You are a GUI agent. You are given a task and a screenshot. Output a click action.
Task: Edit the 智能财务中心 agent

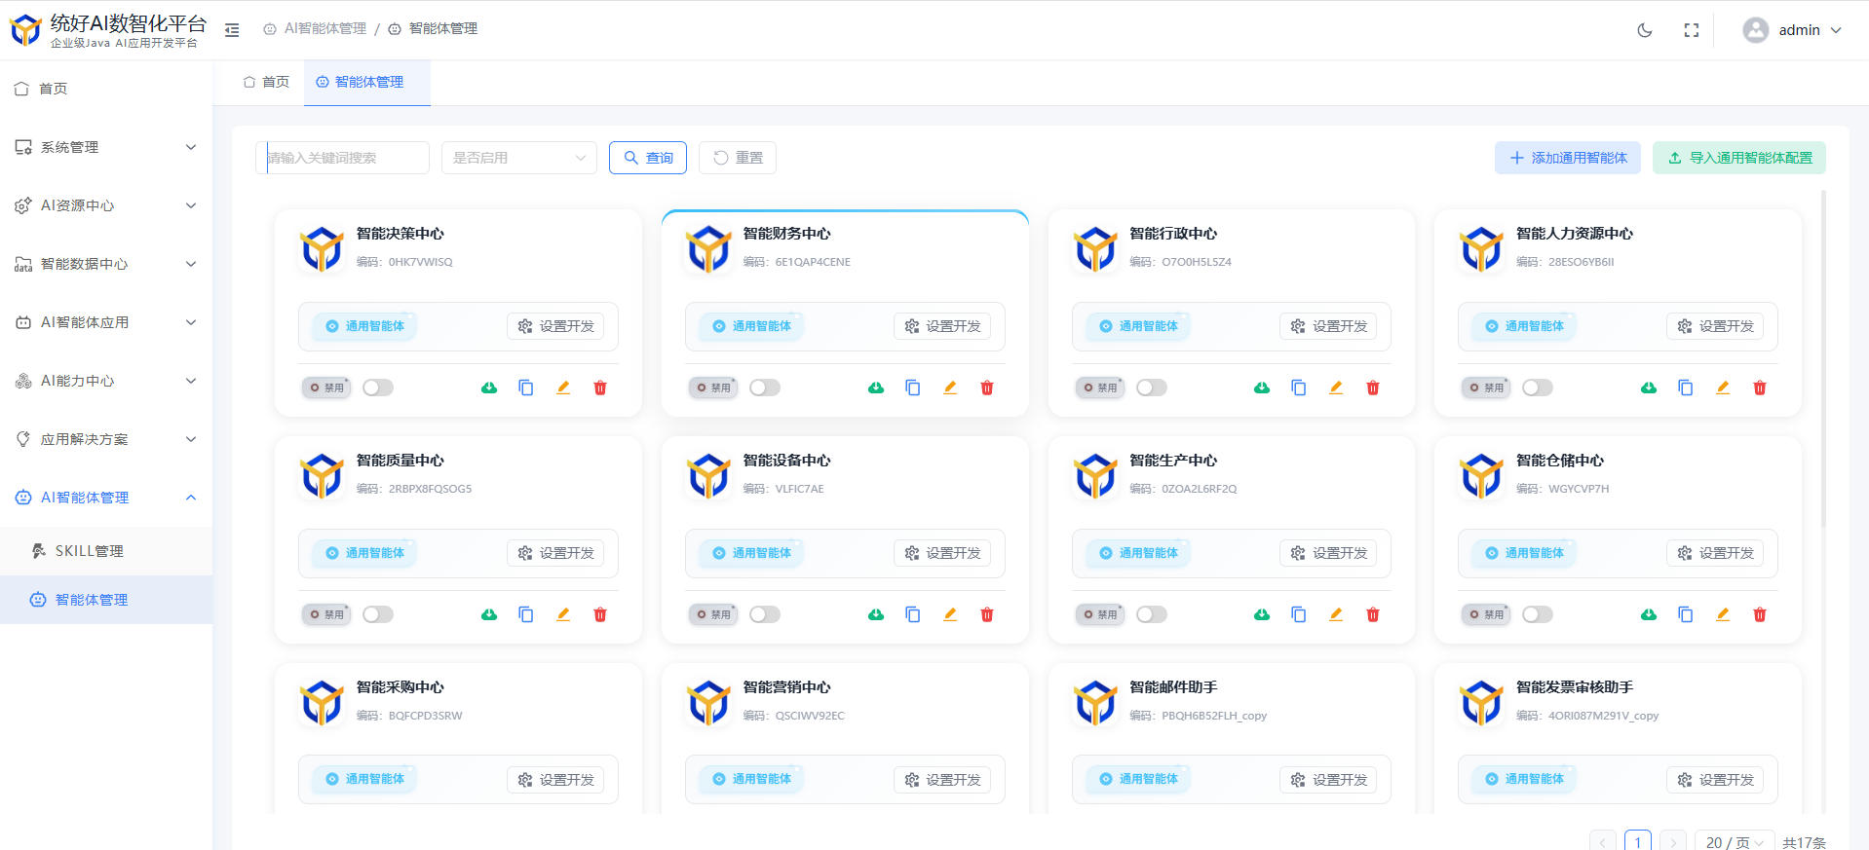point(950,388)
